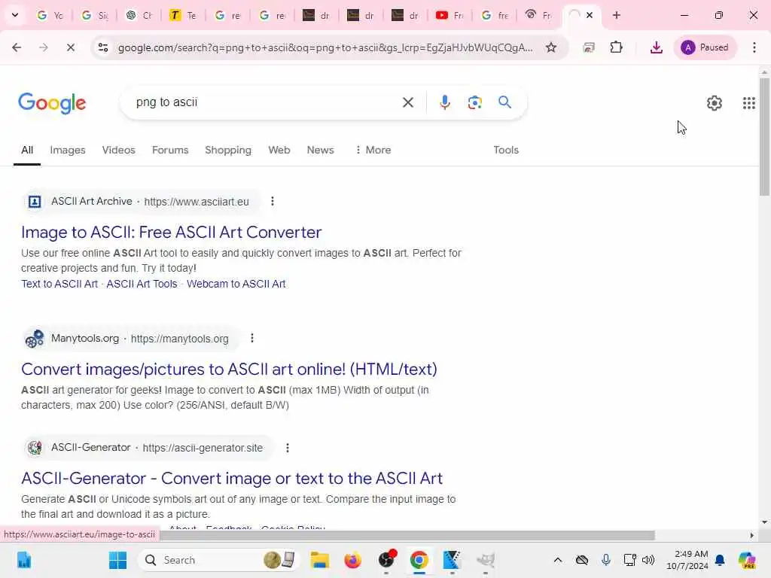Open the Paused profile button
This screenshot has height=578, width=771.
705,47
